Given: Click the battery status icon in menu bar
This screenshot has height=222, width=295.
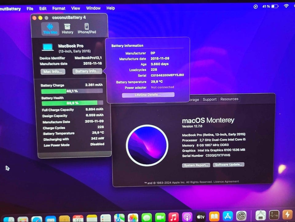Looking at the screenshot, I should pyautogui.click(x=275, y=6).
